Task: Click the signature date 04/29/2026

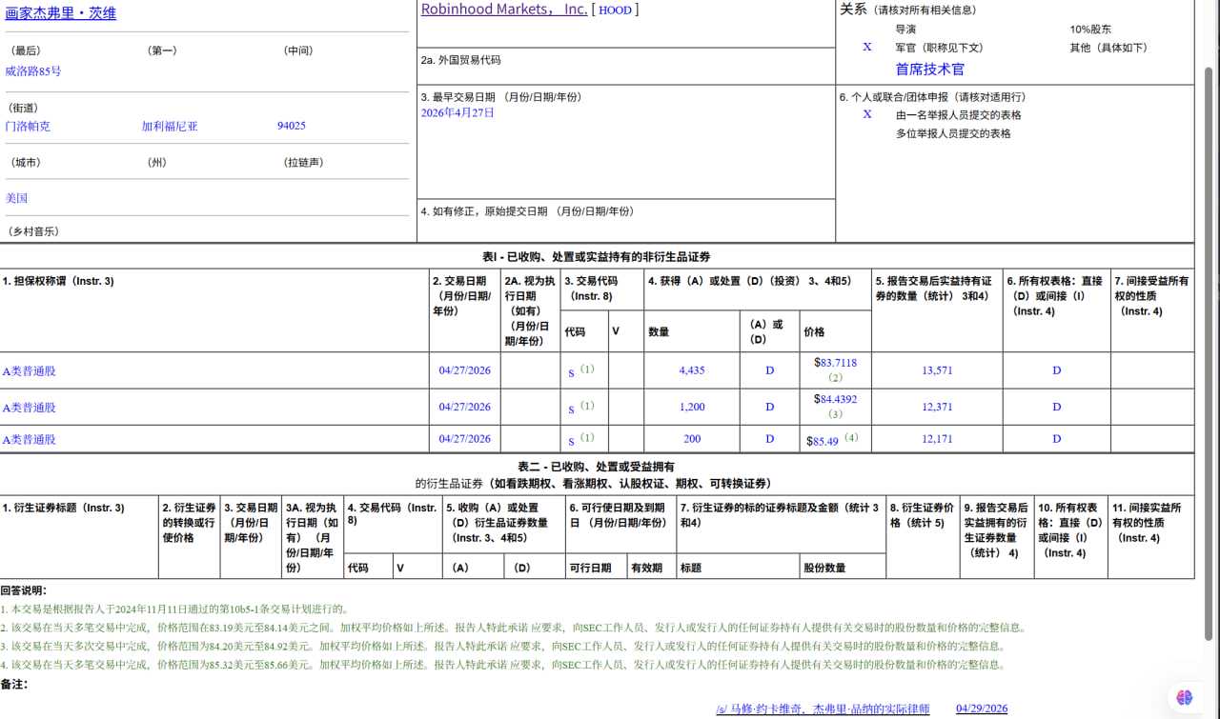Action: coord(982,709)
